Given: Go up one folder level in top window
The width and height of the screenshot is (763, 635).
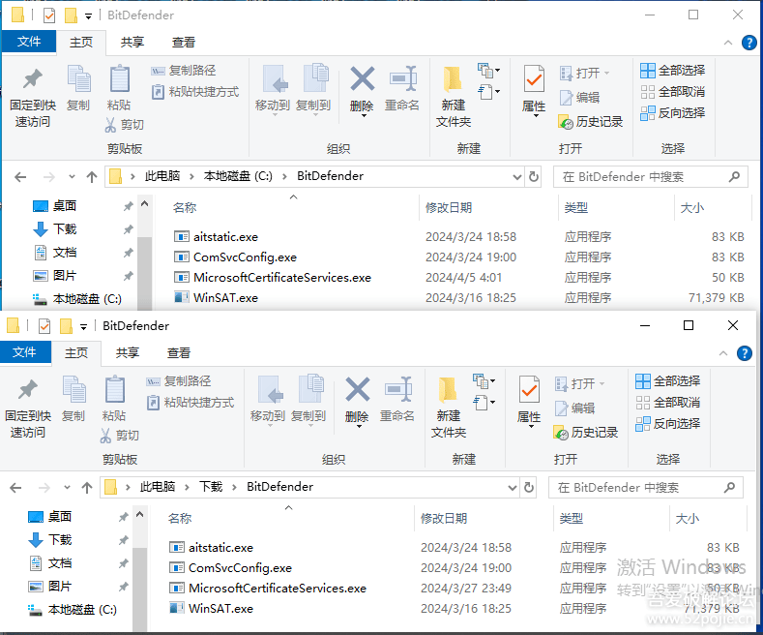Looking at the screenshot, I should (x=92, y=177).
